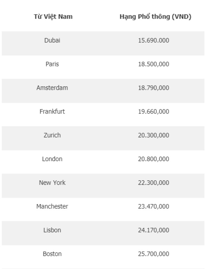Click the Frankfurt fare 19.660,000
The width and height of the screenshot is (208, 269).
coord(154,112)
